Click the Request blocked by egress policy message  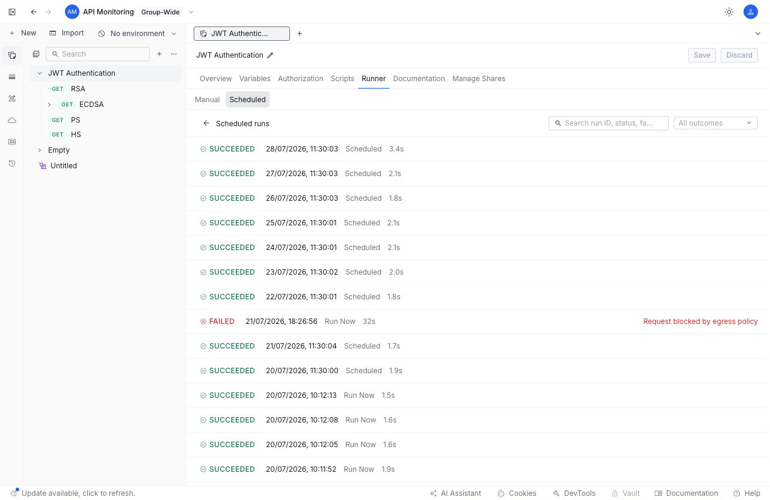pyautogui.click(x=700, y=322)
